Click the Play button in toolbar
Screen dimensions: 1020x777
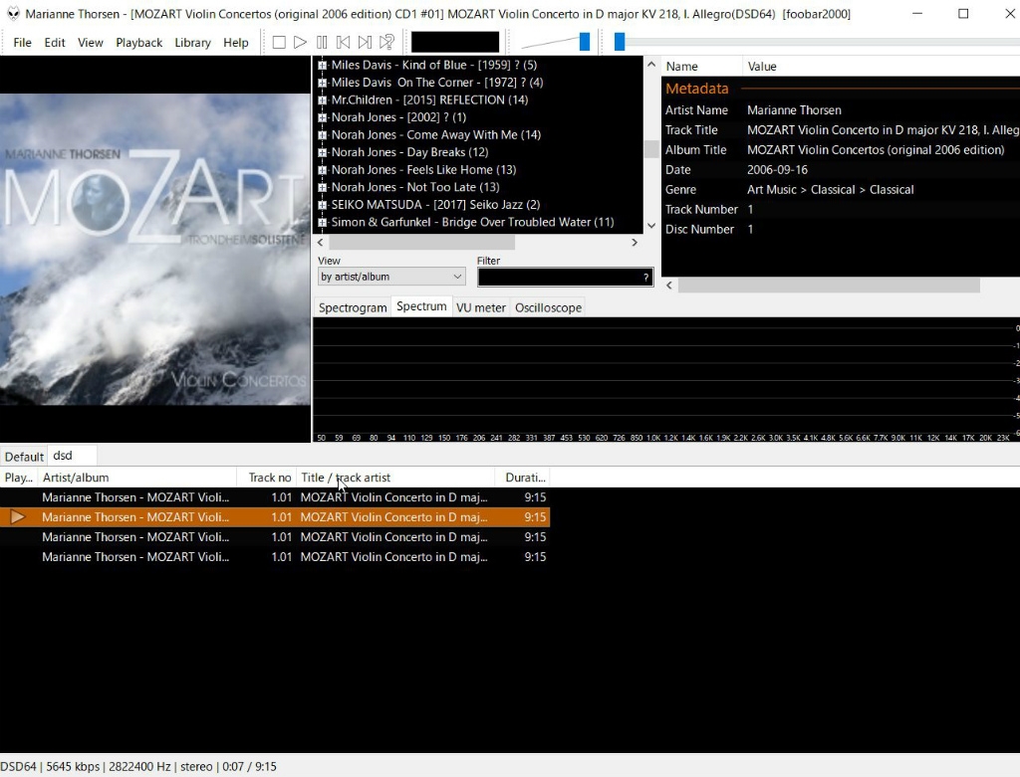pos(300,42)
